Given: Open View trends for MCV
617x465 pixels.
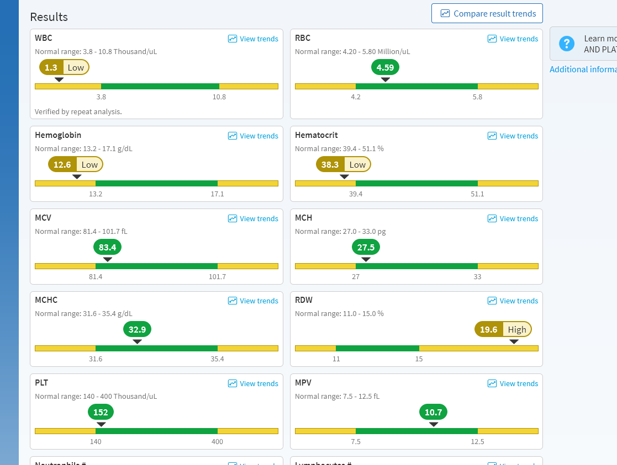Looking at the screenshot, I should pos(253,218).
